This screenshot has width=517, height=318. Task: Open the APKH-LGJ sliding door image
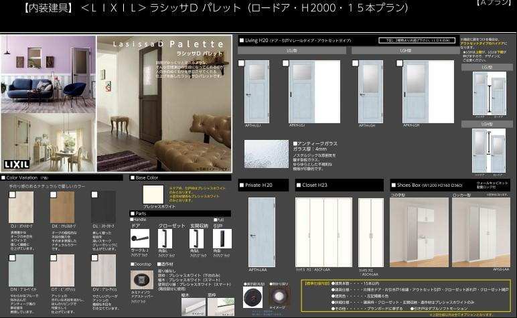coord(315,92)
